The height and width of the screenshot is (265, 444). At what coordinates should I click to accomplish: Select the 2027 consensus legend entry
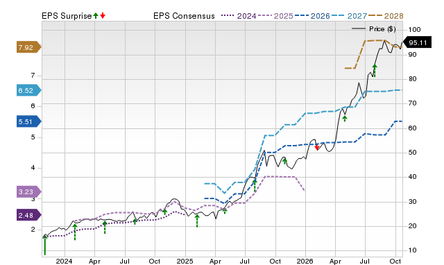(x=349, y=16)
